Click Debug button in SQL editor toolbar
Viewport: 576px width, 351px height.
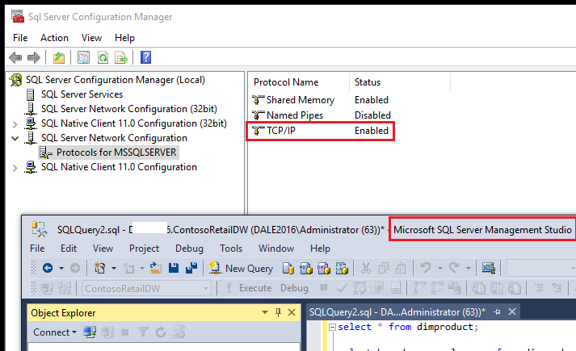click(x=294, y=288)
